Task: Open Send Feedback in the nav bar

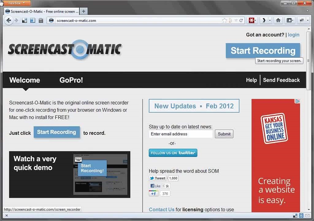Action: (281, 80)
